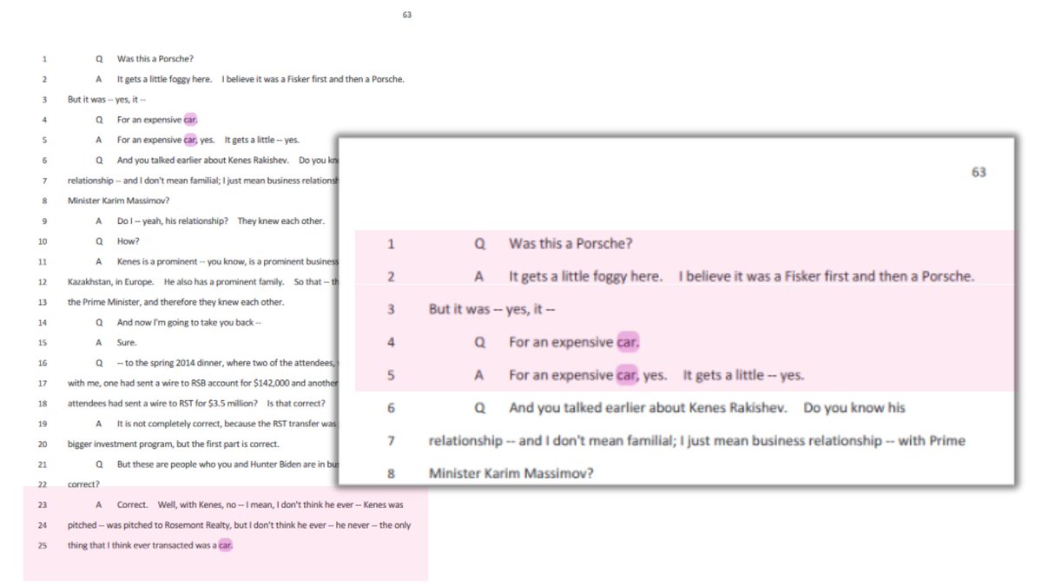Click the highlighted word "car" on line 25
This screenshot has height=586, width=1042.
pos(225,545)
